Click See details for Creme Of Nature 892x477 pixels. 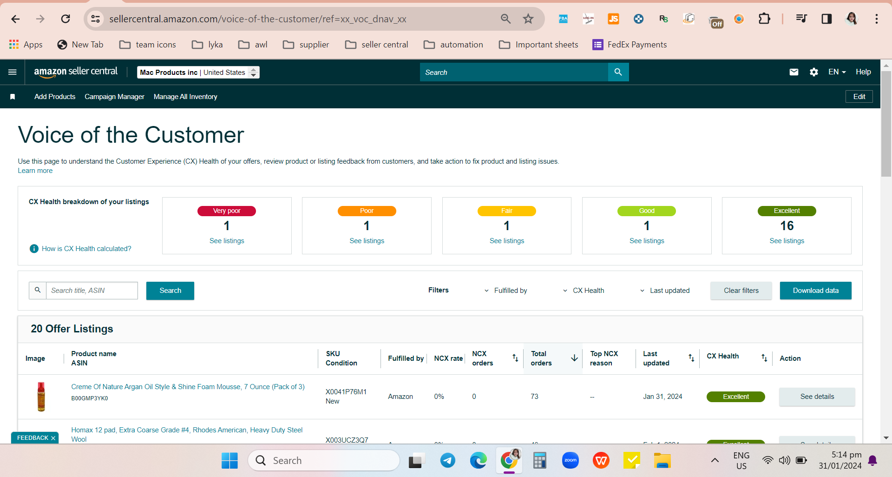click(817, 397)
